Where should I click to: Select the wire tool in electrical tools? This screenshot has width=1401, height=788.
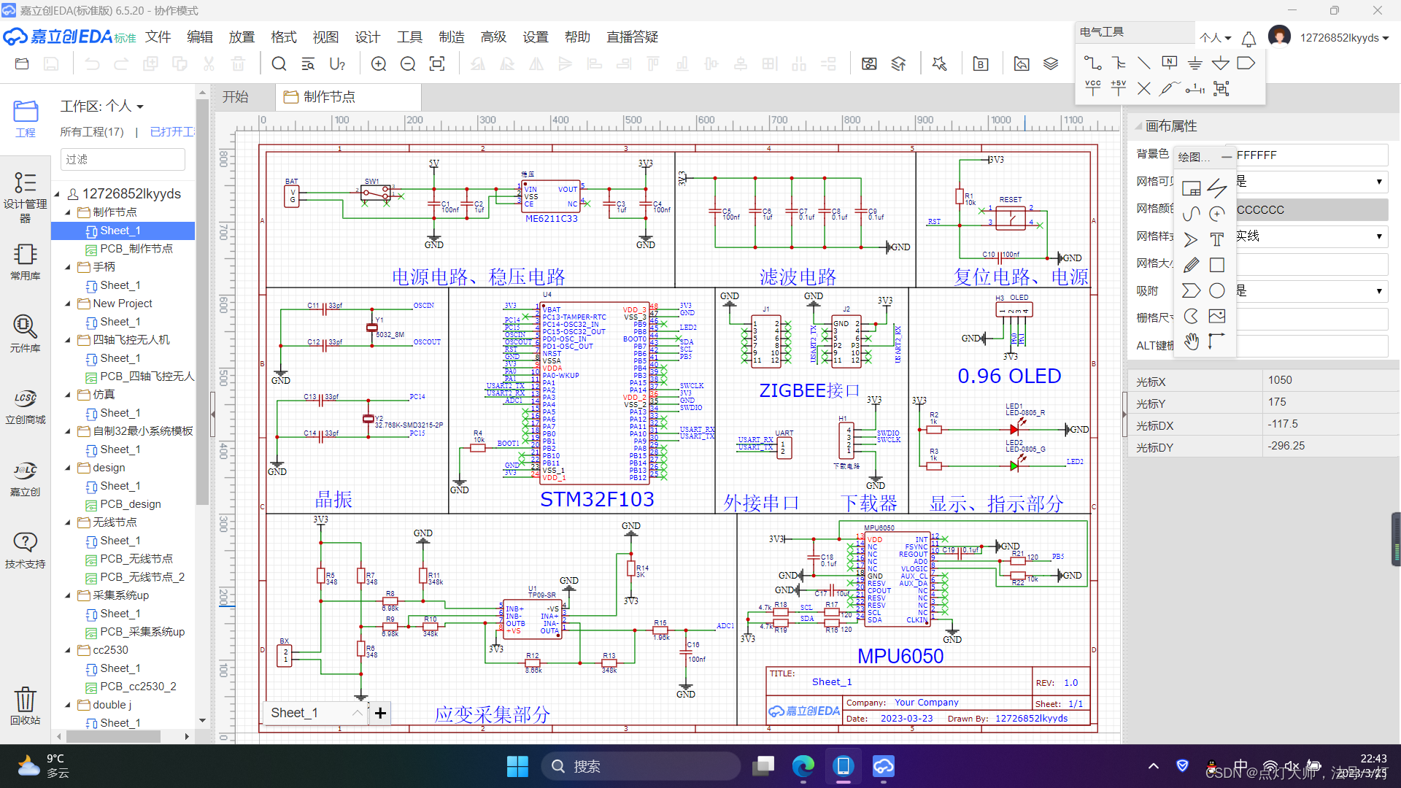(1092, 63)
